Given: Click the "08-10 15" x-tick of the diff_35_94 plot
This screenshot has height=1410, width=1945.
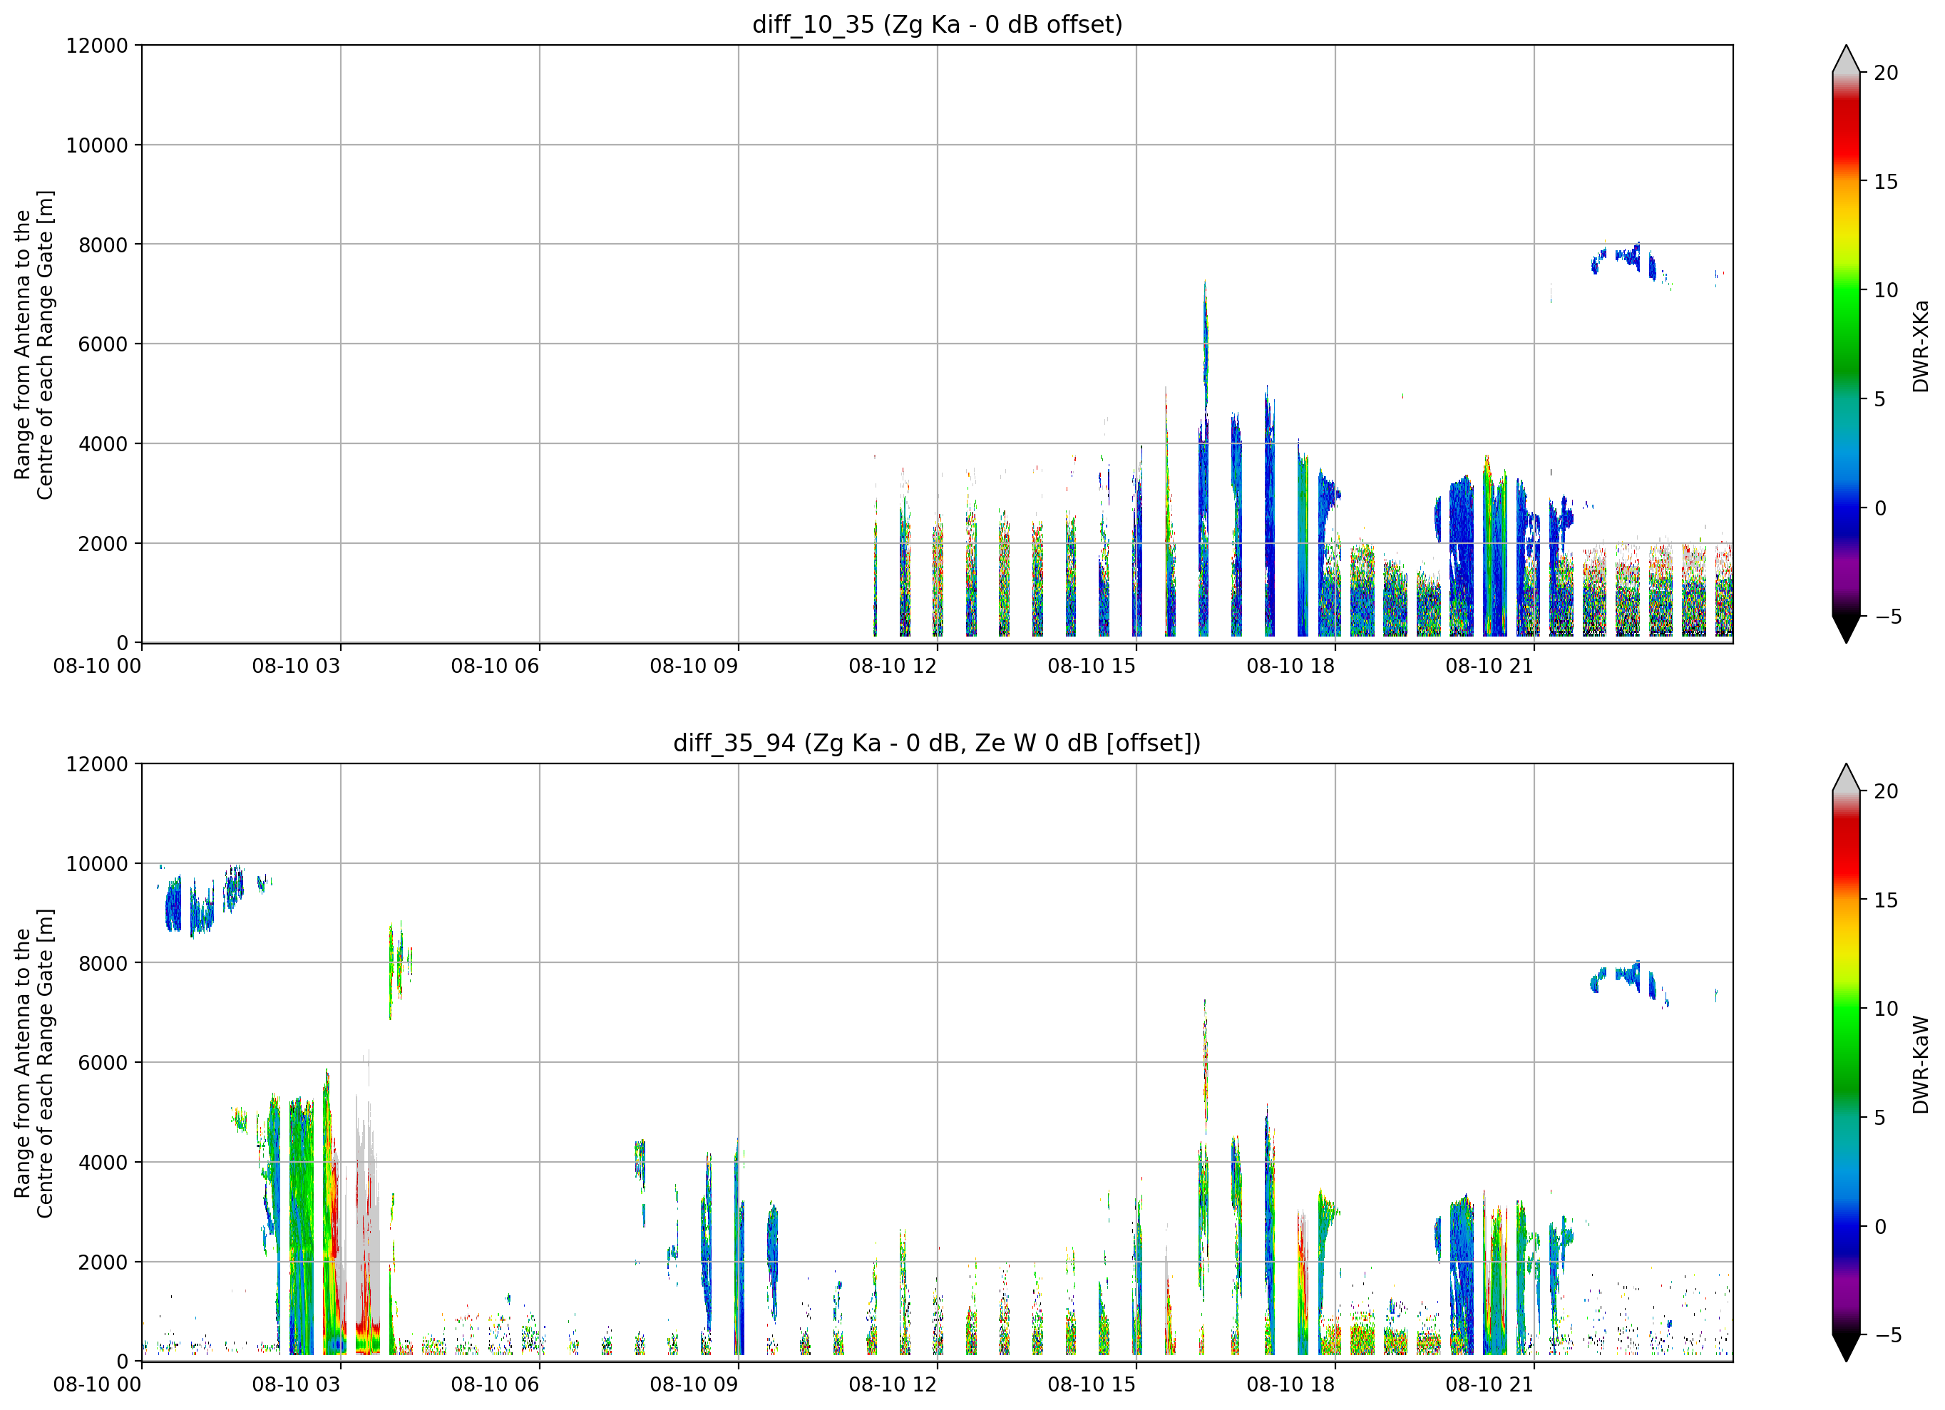Looking at the screenshot, I should click(1092, 1384).
